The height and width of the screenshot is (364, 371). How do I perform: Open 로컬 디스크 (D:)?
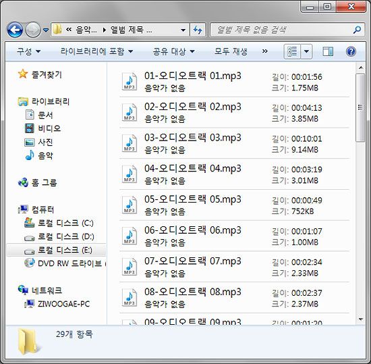(x=66, y=236)
